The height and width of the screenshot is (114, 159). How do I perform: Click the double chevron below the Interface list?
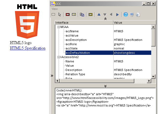click(105, 86)
